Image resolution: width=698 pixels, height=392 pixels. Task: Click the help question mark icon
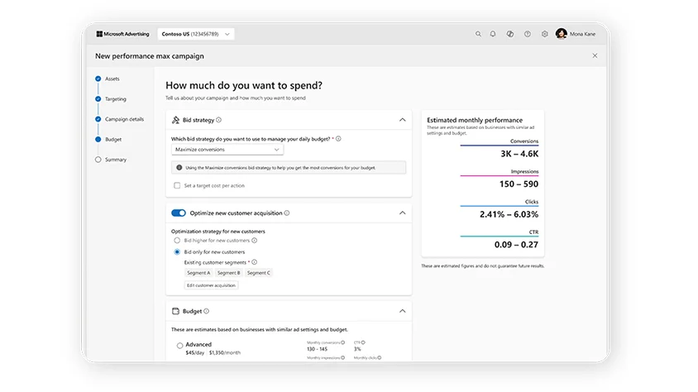528,34
